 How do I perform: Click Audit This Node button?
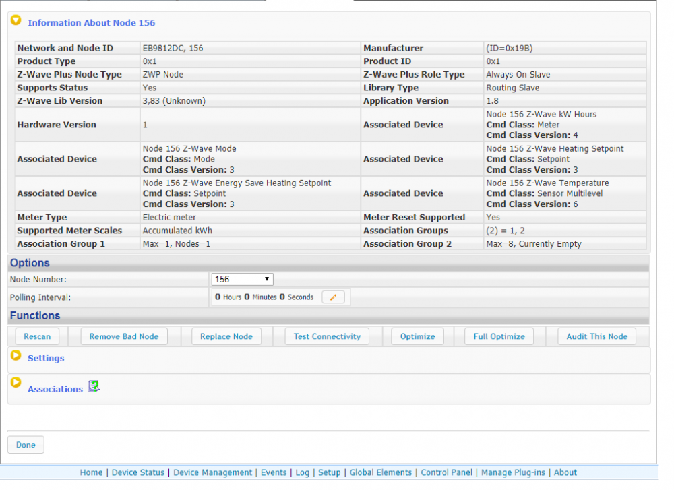(596, 336)
